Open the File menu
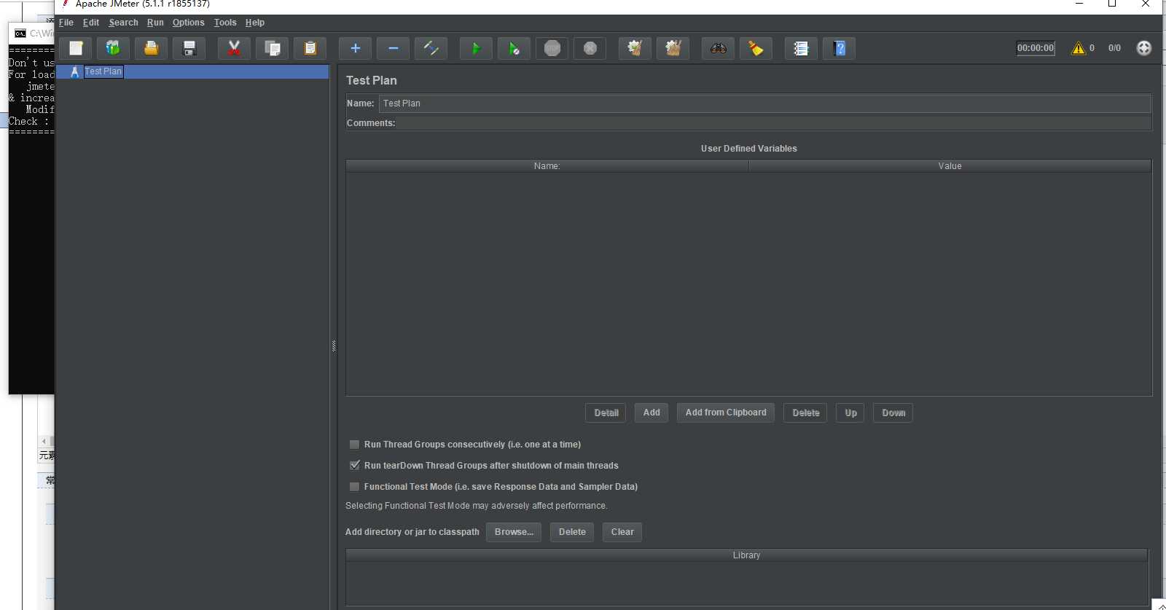 pos(66,23)
